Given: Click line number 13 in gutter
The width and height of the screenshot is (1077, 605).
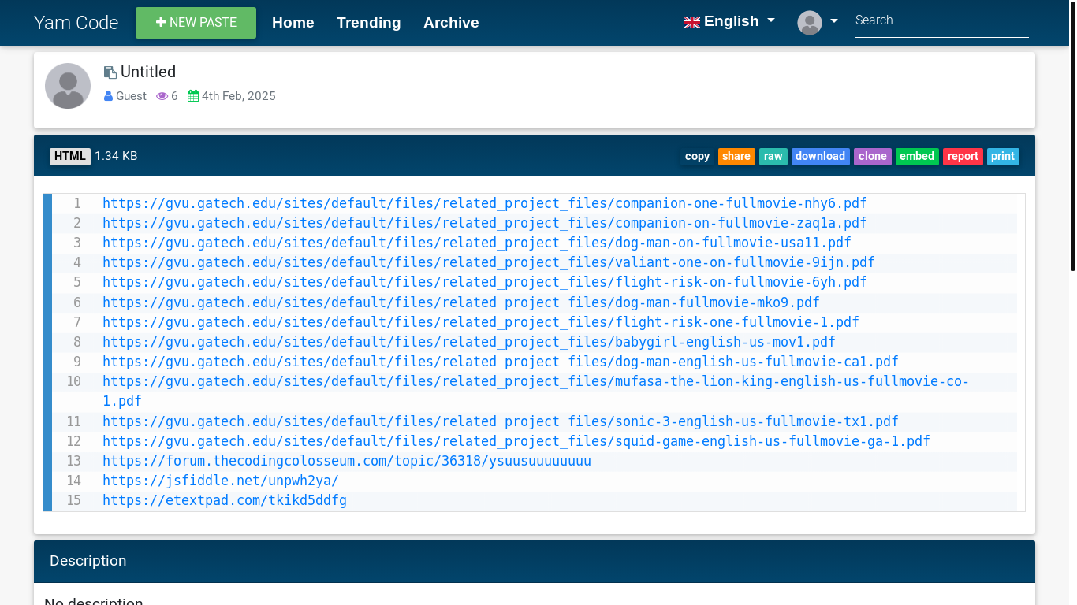Looking at the screenshot, I should [x=73, y=461].
